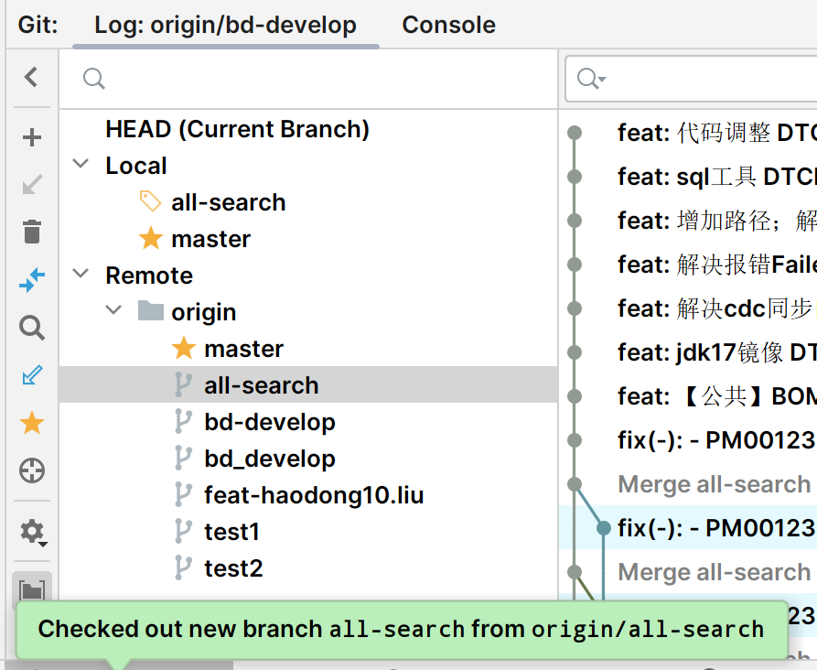Click the Compare with Current arrows icon
Viewport: 817px width, 670px height.
(32, 279)
